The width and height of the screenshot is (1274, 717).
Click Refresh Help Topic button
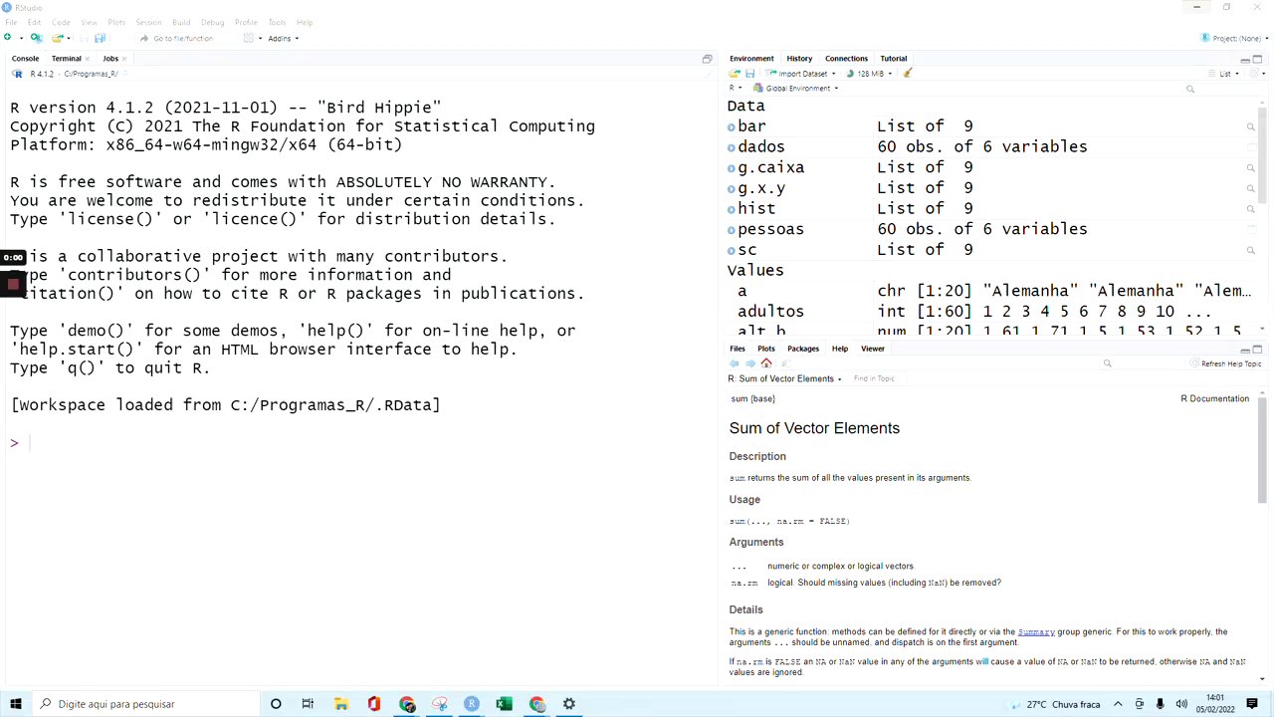coord(1226,363)
